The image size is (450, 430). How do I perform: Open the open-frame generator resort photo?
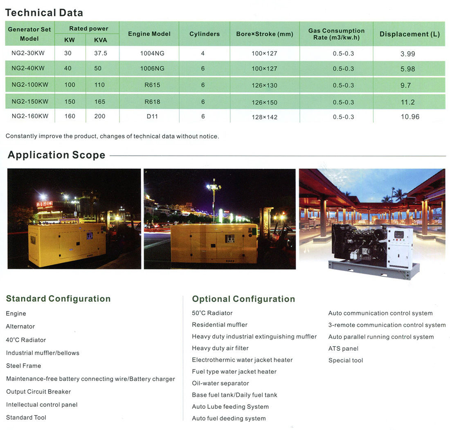[372, 224]
